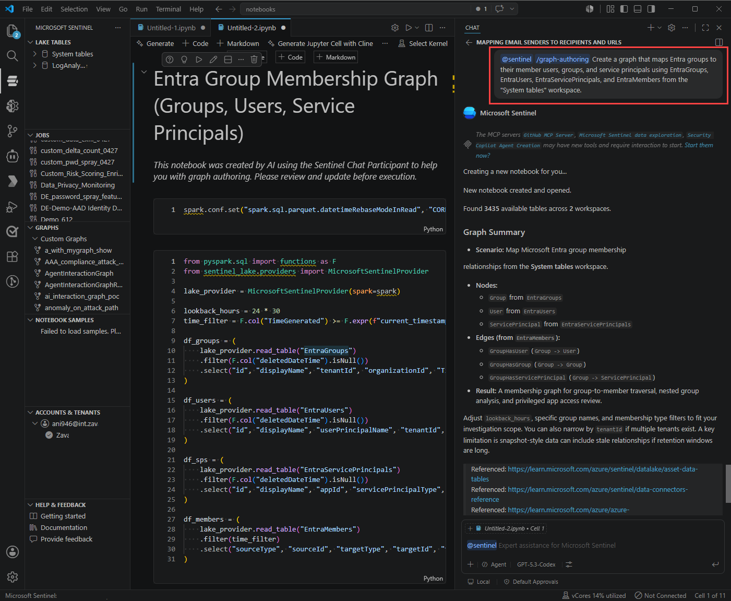Open the AgentInteractionGraph graph item
The height and width of the screenshot is (601, 731).
79,273
